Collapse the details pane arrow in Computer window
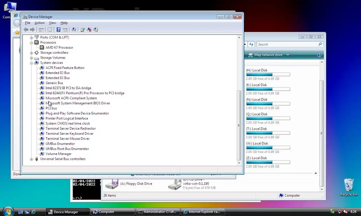The image size is (361, 216). click(316, 173)
